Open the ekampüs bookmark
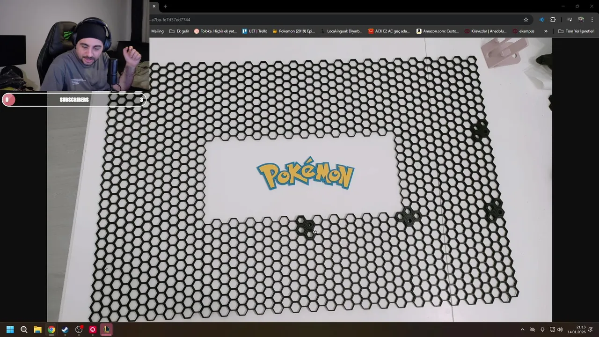The width and height of the screenshot is (599, 337). tap(523, 31)
